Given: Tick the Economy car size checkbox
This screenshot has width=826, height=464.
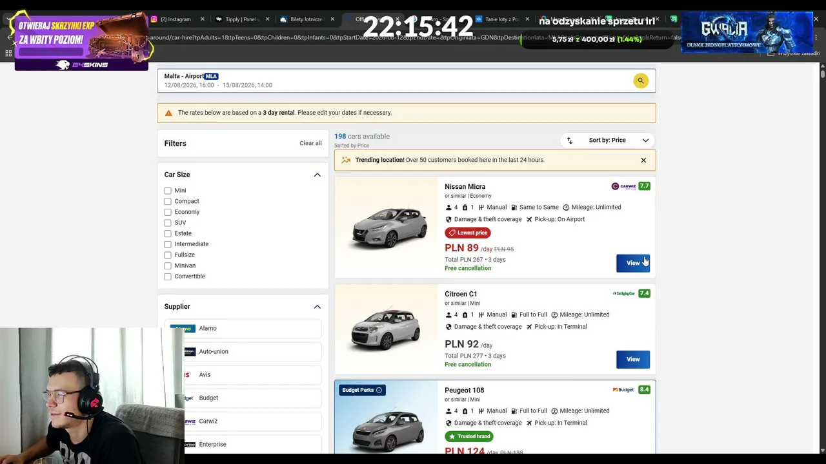Looking at the screenshot, I should [168, 212].
